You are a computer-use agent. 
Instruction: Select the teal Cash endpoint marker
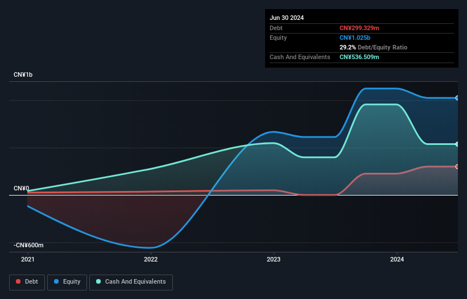coord(457,144)
